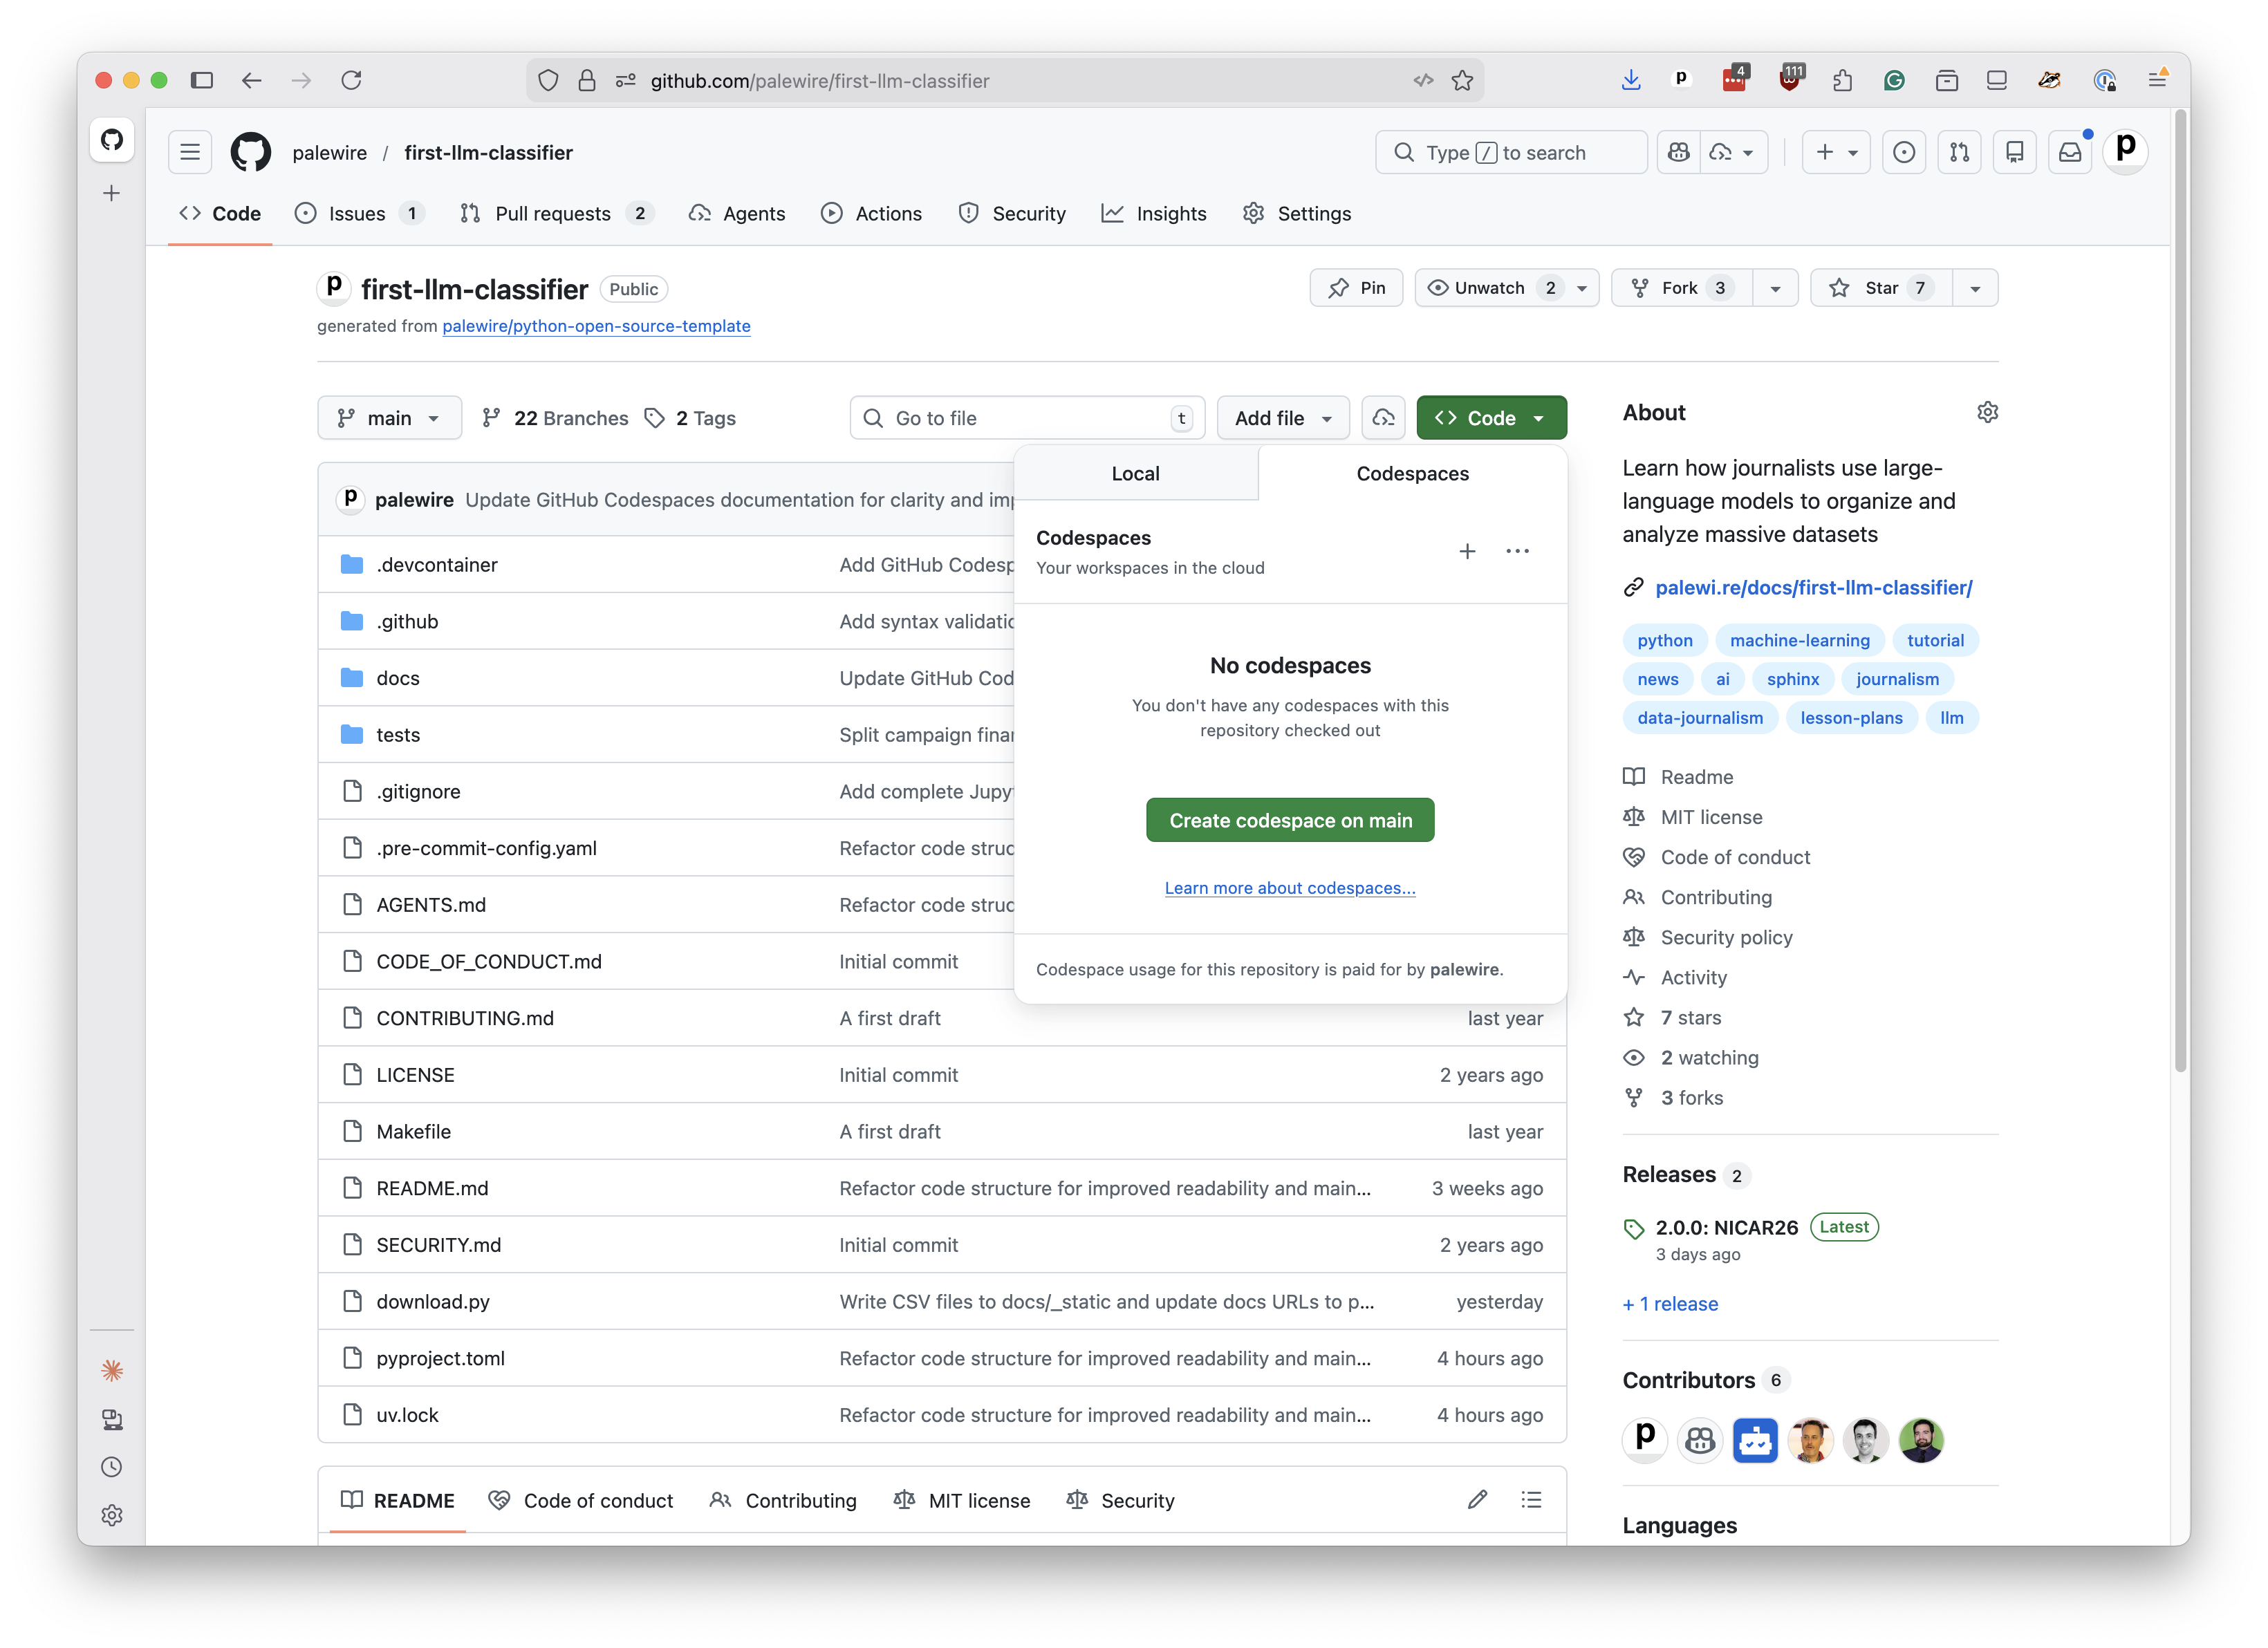Click the cloud icon beside Add file

click(x=1383, y=418)
